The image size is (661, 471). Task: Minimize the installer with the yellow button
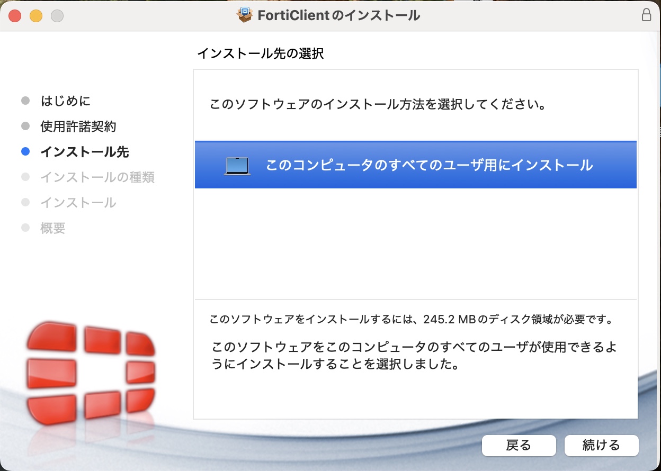coord(36,16)
